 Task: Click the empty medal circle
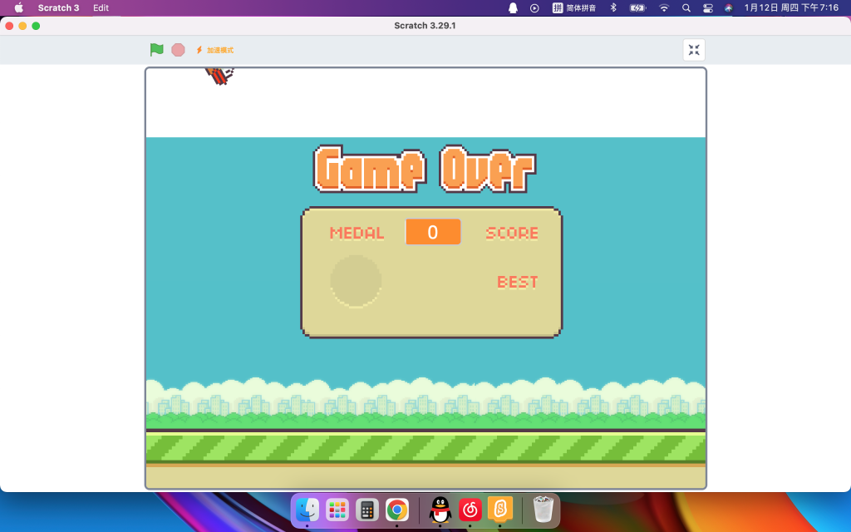point(356,281)
